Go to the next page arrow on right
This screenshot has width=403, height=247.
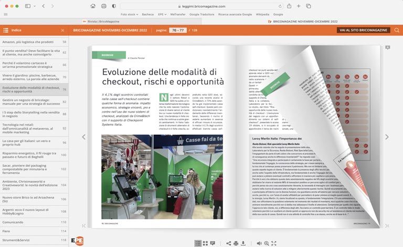click(x=387, y=137)
